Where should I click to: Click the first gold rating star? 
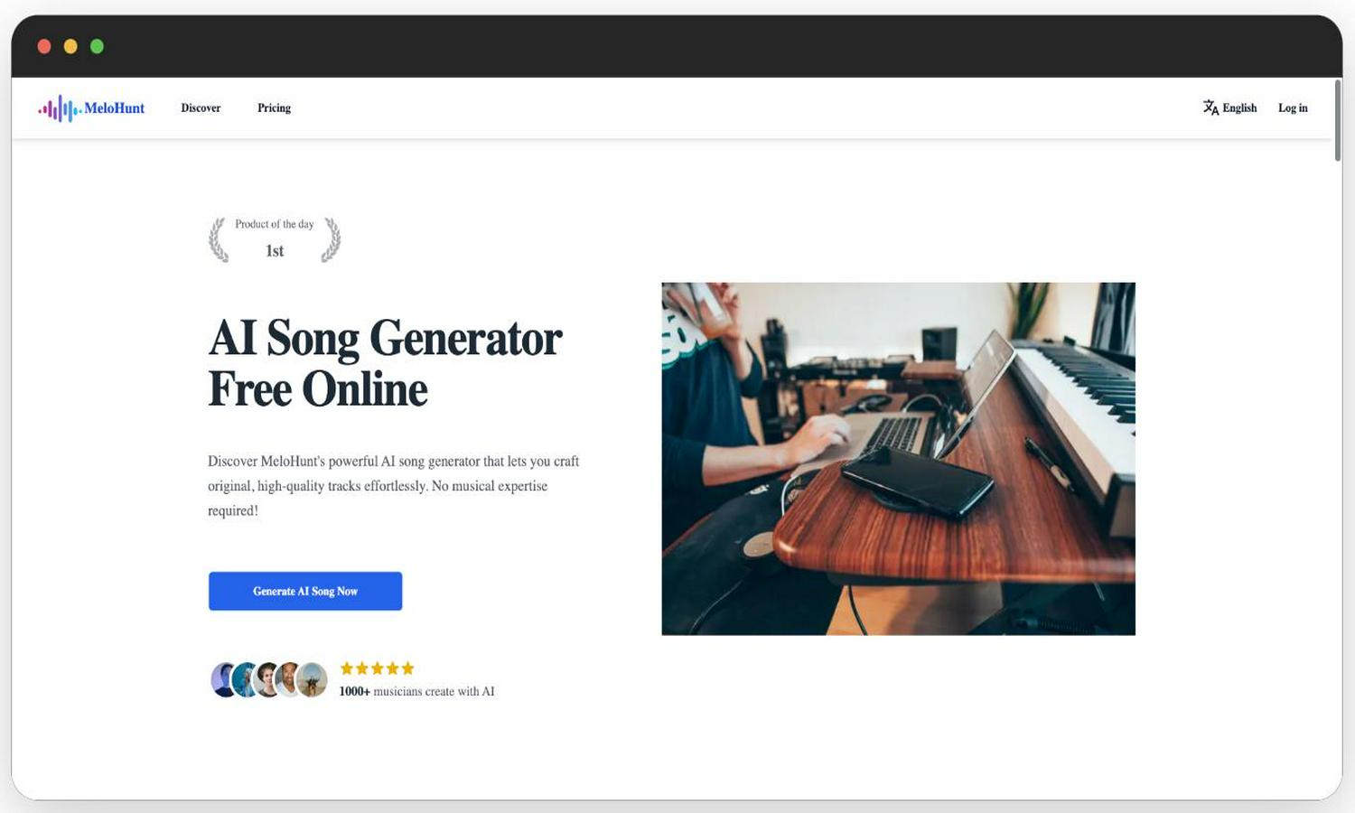point(347,668)
